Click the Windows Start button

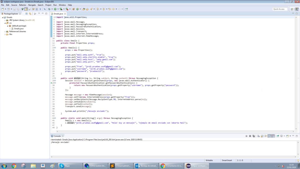pyautogui.click(x=4, y=166)
